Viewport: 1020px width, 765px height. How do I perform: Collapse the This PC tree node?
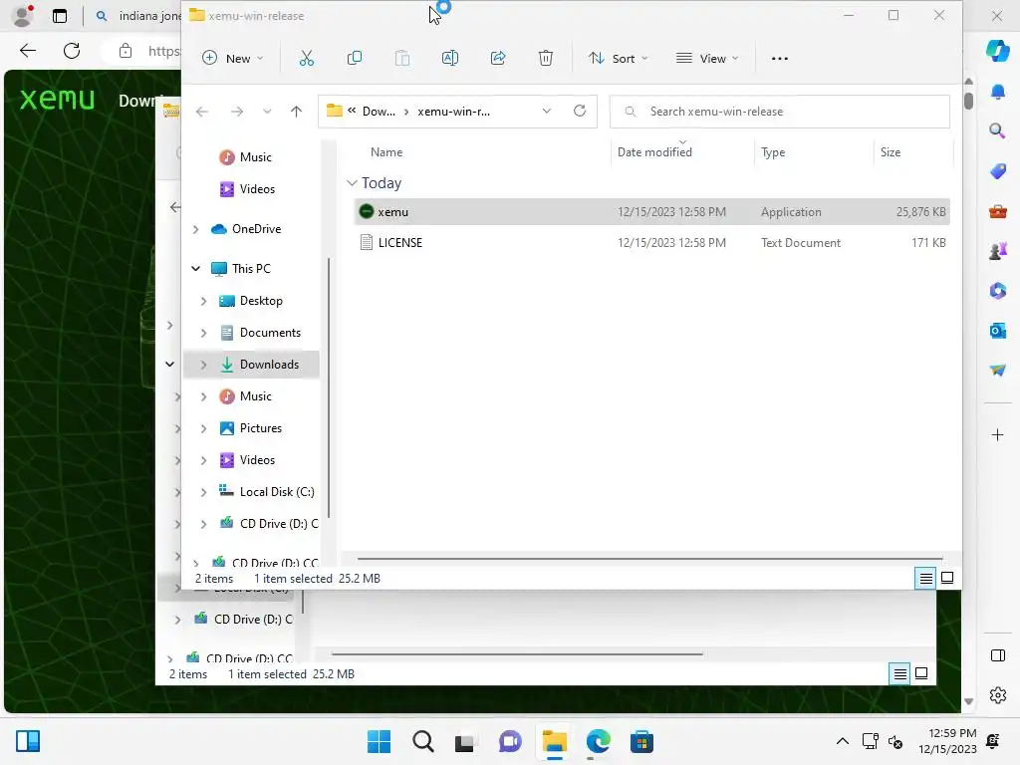tap(196, 269)
